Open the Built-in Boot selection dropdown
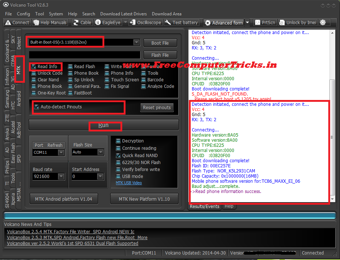The height and width of the screenshot is (260, 340). pyautogui.click(x=137, y=42)
